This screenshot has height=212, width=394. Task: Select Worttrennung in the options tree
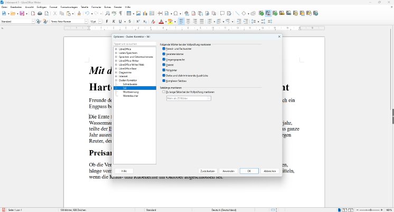pyautogui.click(x=130, y=92)
